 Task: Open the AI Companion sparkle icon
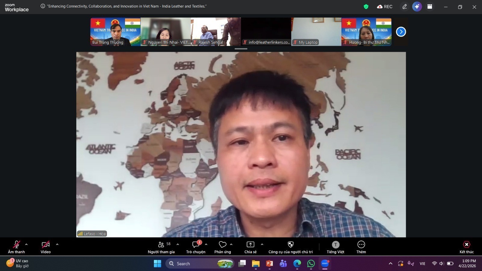tap(417, 7)
